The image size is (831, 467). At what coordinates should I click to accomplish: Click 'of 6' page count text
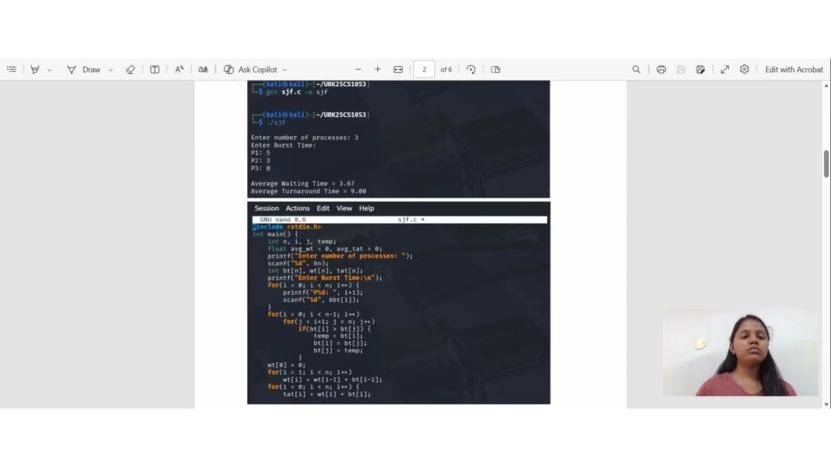(446, 69)
